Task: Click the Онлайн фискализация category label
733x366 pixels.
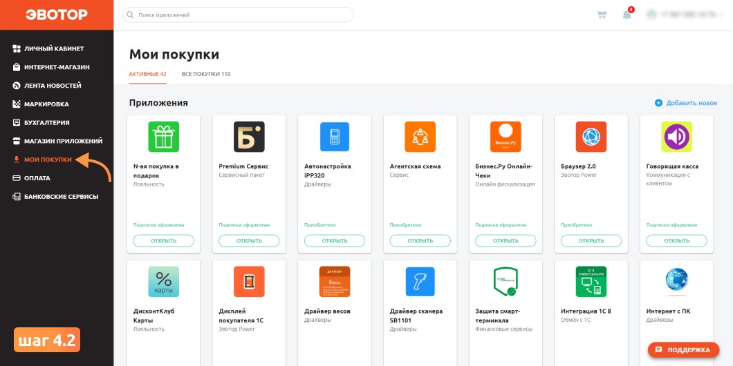Action: click(x=505, y=184)
